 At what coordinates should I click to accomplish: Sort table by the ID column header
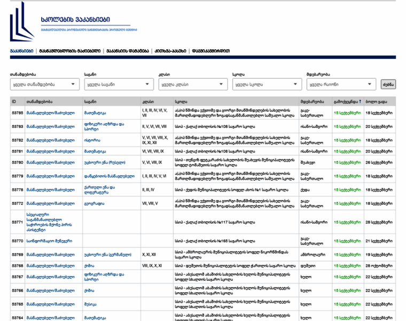tap(14, 102)
